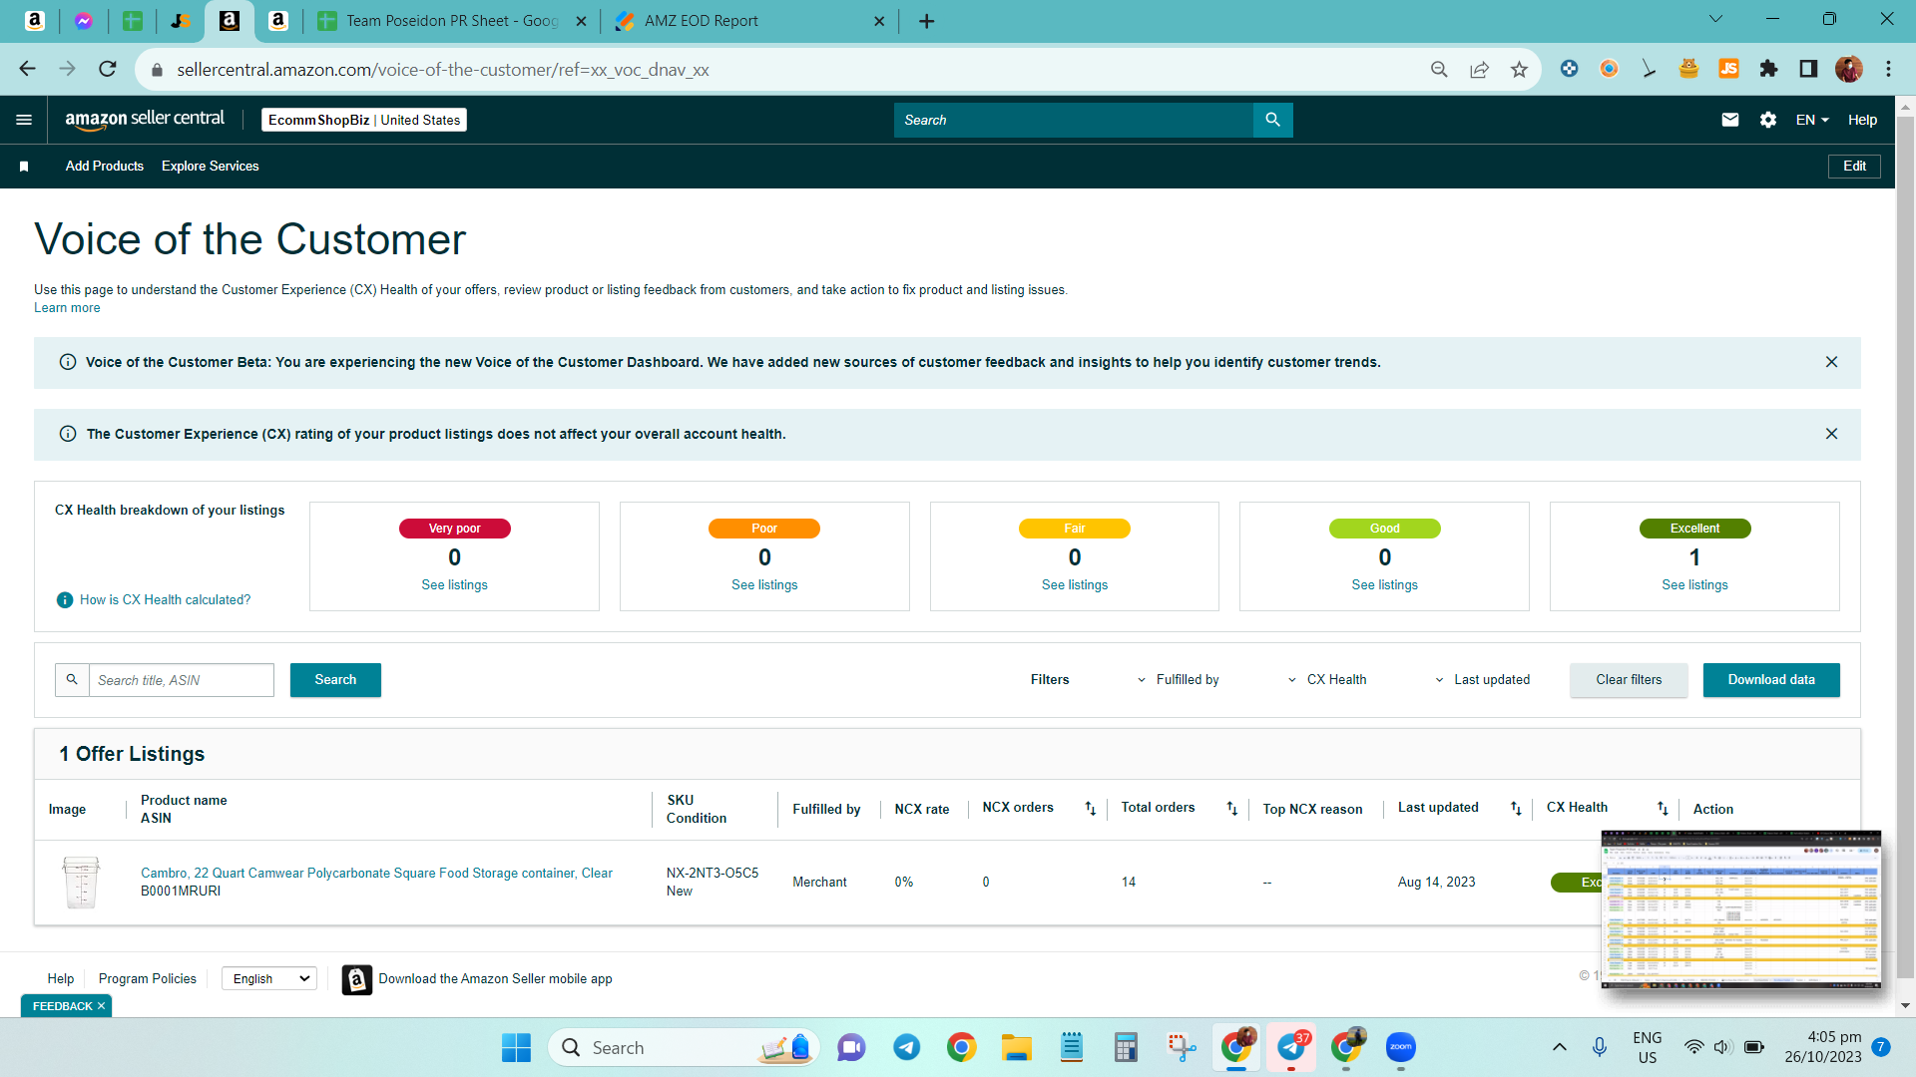Screen dimensions: 1916x1077
Task: See listings under Good
Action: pos(1384,585)
